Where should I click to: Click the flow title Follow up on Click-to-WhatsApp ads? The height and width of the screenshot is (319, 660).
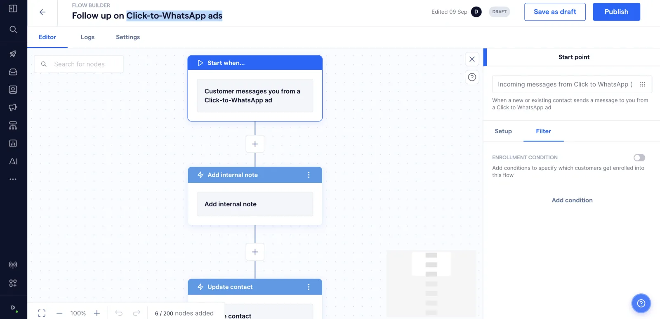point(147,16)
